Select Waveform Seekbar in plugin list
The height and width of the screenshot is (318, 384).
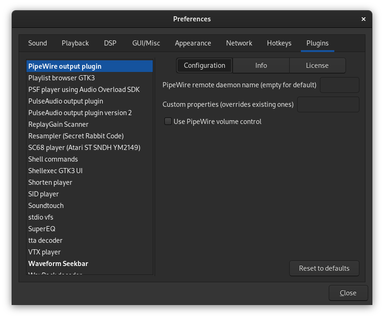coord(58,264)
